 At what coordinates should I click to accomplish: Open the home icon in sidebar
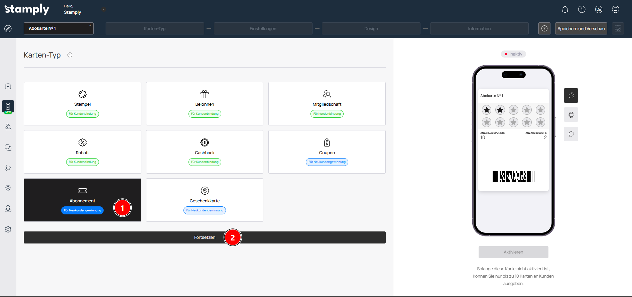[8, 86]
